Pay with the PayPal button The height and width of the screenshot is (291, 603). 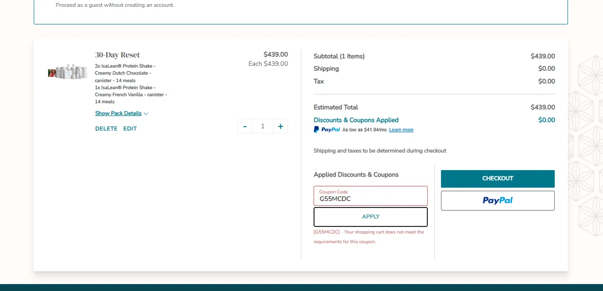(x=498, y=201)
